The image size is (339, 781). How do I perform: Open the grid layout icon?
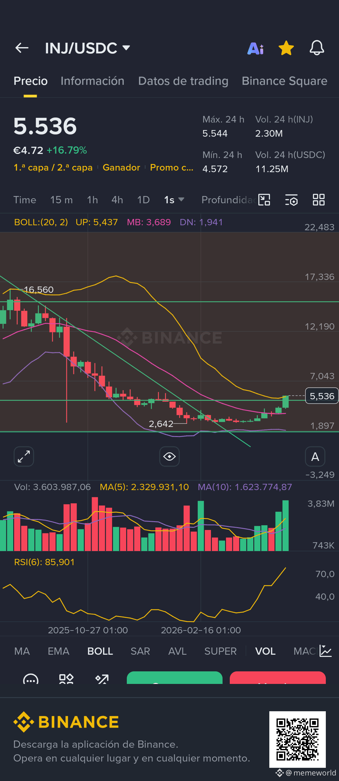[x=319, y=199]
